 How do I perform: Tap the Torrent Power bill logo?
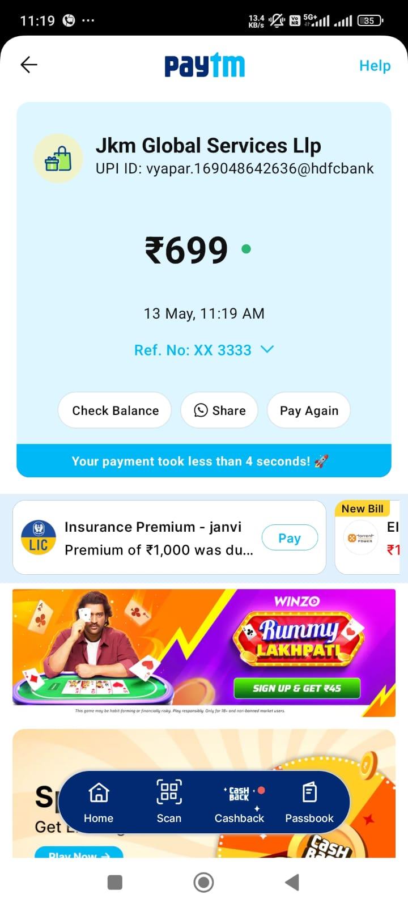360,537
